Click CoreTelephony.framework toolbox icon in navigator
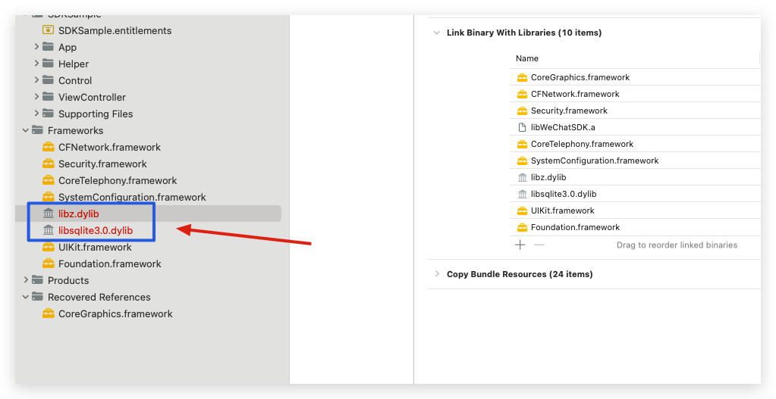The image size is (776, 399). click(x=48, y=180)
